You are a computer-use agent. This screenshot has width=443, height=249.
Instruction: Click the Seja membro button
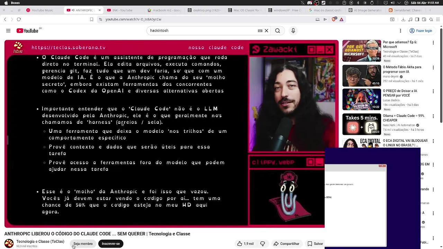83,244
